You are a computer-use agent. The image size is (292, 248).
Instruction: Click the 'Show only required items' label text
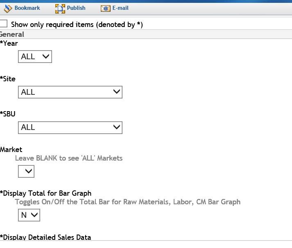click(x=77, y=25)
